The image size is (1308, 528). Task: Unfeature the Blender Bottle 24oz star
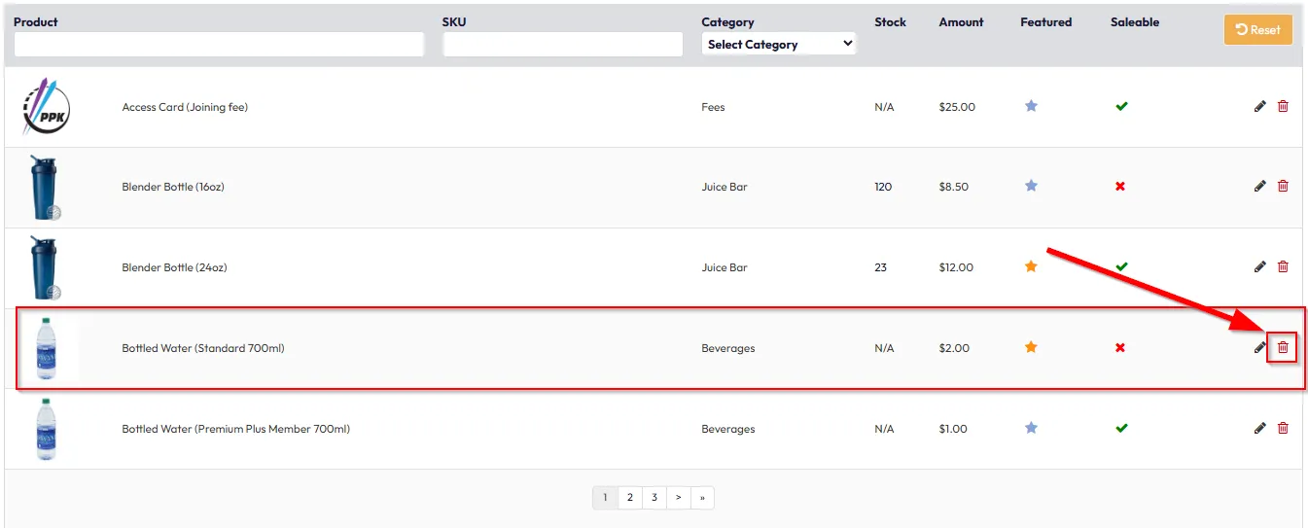click(1031, 266)
